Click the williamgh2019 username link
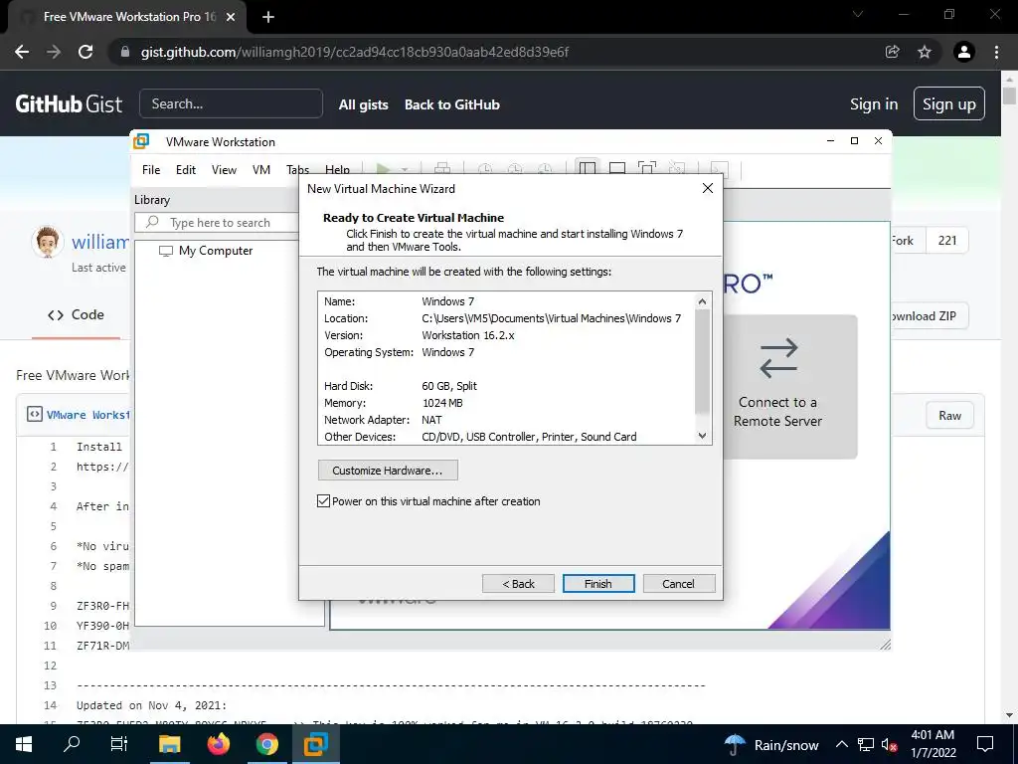The image size is (1018, 764). coord(100,242)
